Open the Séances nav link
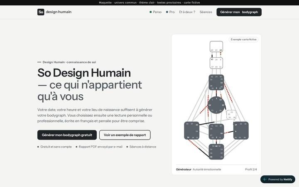Image resolution: width=299 pixels, height=187 pixels. 206,12
